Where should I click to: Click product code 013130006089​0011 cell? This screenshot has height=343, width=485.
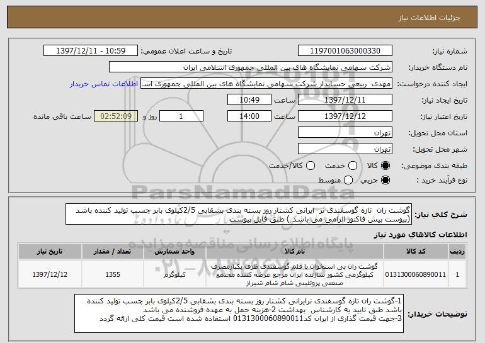[x=416, y=274]
